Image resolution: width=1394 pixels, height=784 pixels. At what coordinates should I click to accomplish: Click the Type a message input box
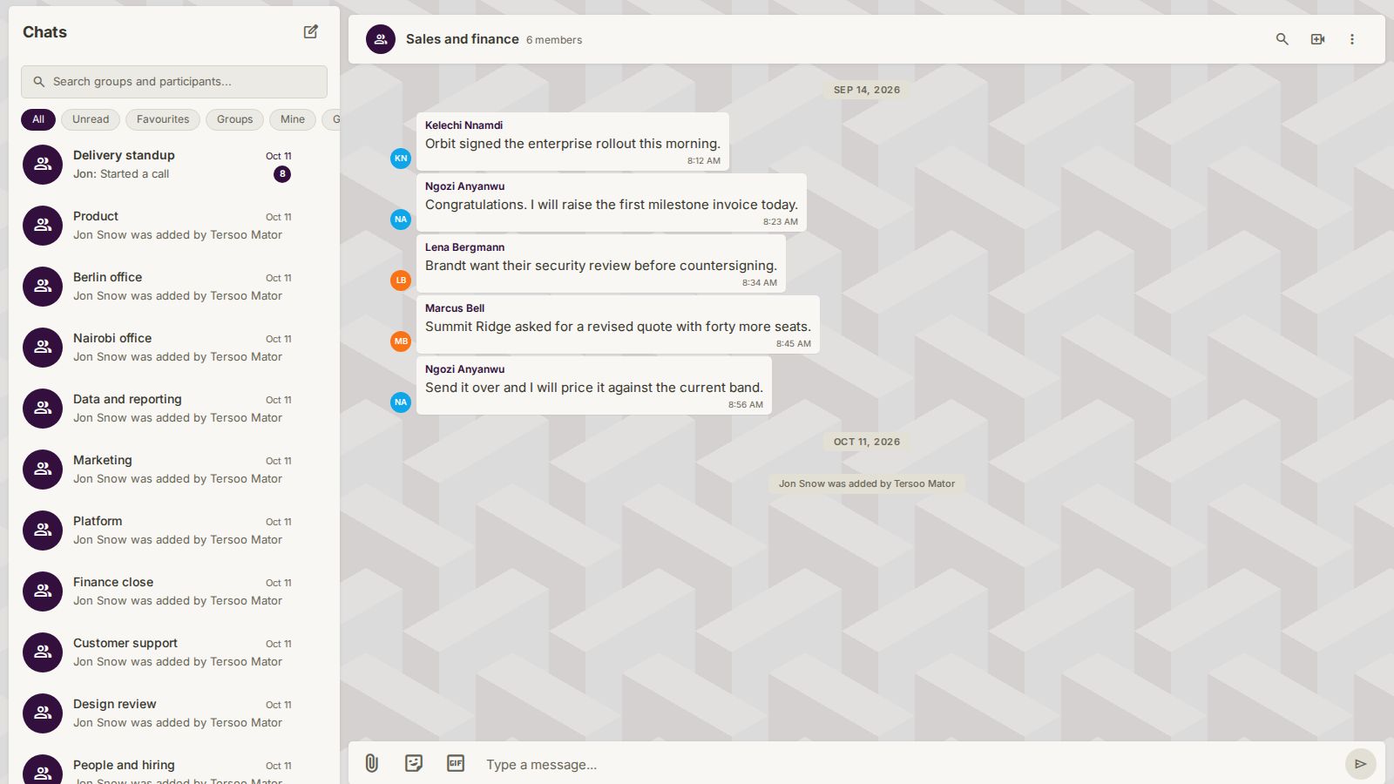[910, 765]
